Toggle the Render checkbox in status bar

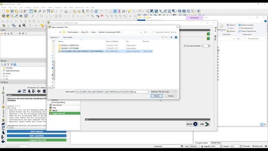tap(244, 146)
